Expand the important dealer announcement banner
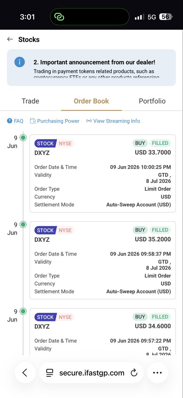 coord(91,68)
